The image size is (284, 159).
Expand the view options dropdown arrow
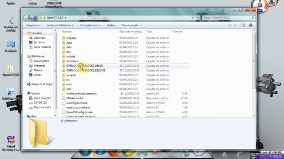[235, 25]
